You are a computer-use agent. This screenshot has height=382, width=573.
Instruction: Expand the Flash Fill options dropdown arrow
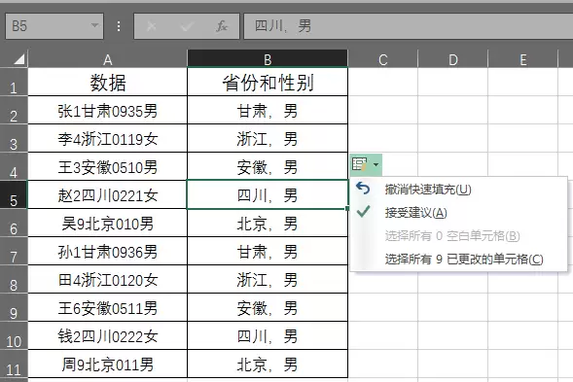(376, 164)
